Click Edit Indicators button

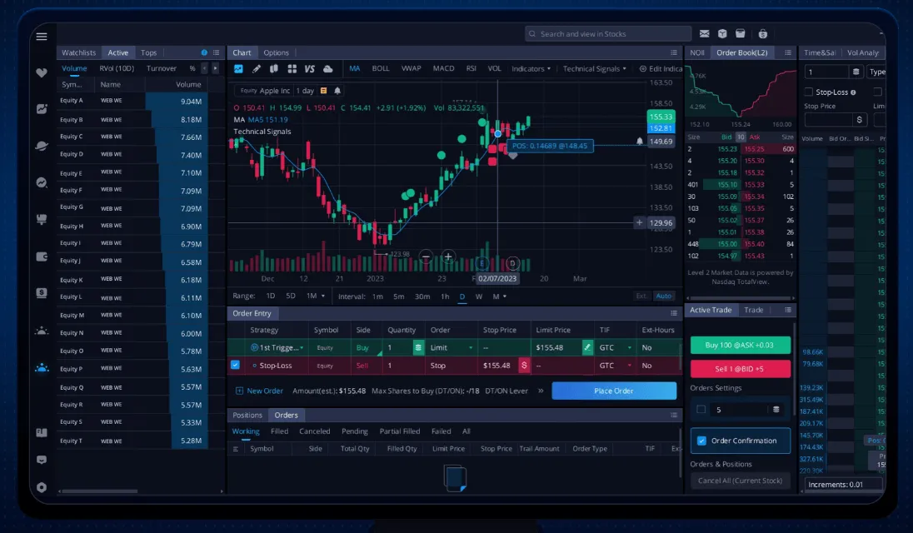pos(661,68)
